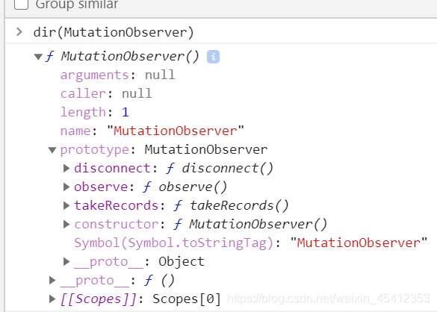Click the dir(MutationObserver) input chevron
Screen dimensions: 437x312
click(x=19, y=32)
